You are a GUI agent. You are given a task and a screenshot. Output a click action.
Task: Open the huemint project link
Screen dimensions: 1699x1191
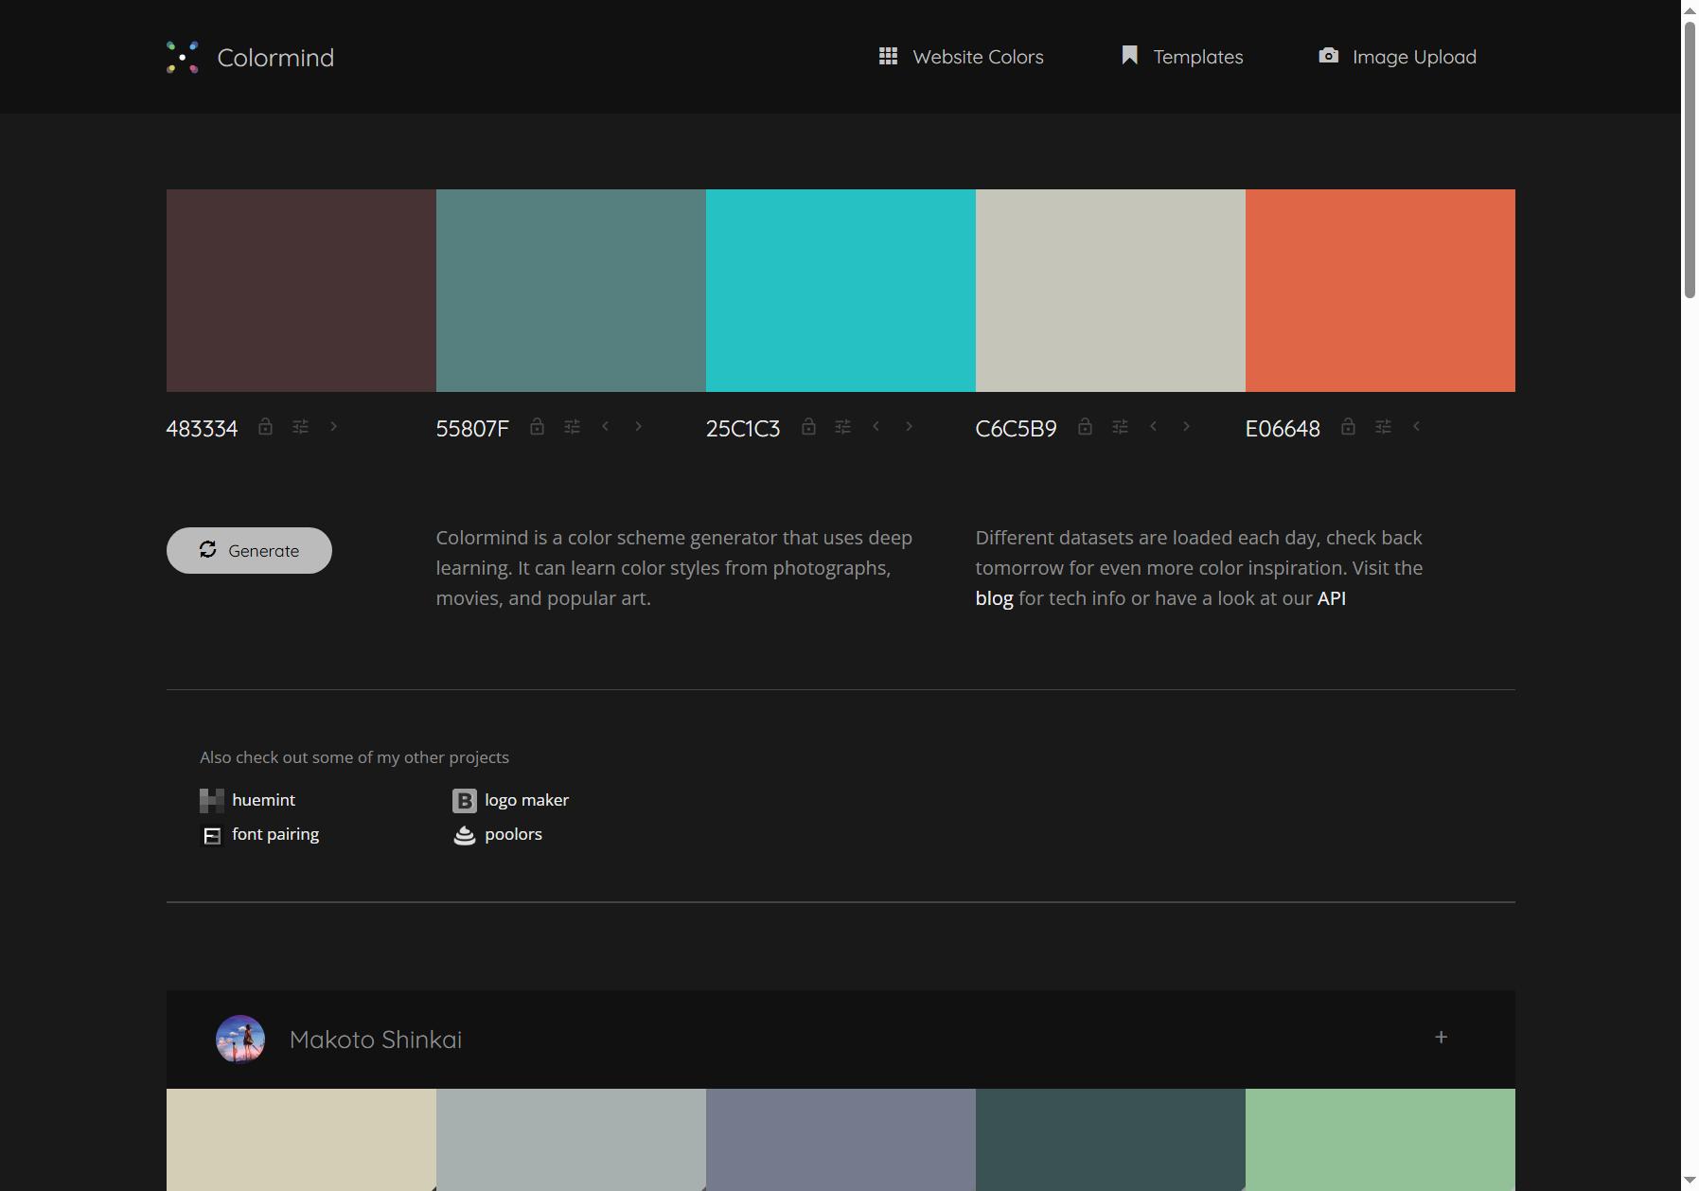coord(263,800)
